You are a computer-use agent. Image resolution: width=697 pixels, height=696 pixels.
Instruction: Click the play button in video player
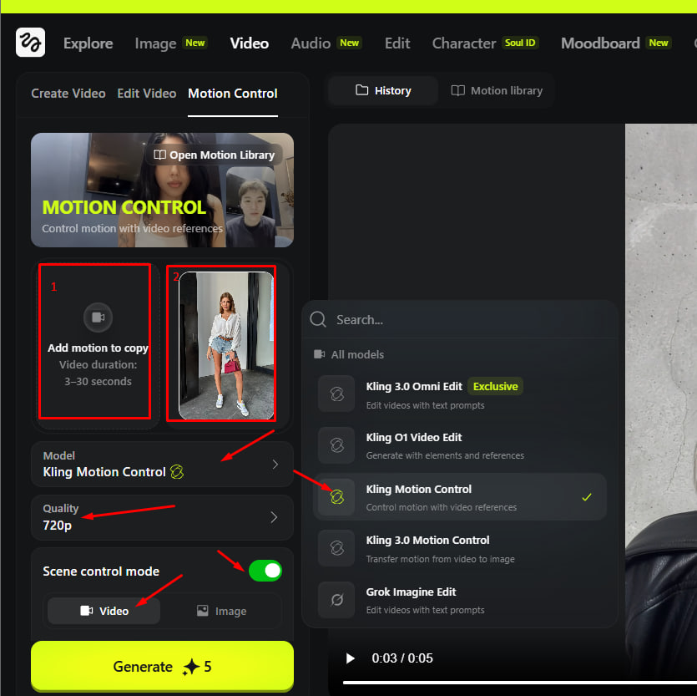point(351,658)
